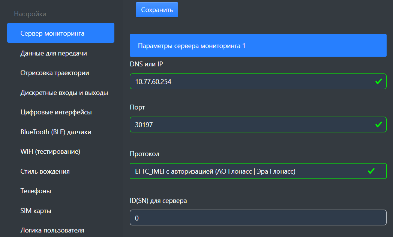The height and width of the screenshot is (237, 393).
Task: Click the green checkmark in DNS field
Action: click(378, 81)
